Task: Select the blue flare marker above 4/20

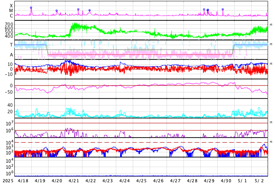Action: click(x=56, y=11)
